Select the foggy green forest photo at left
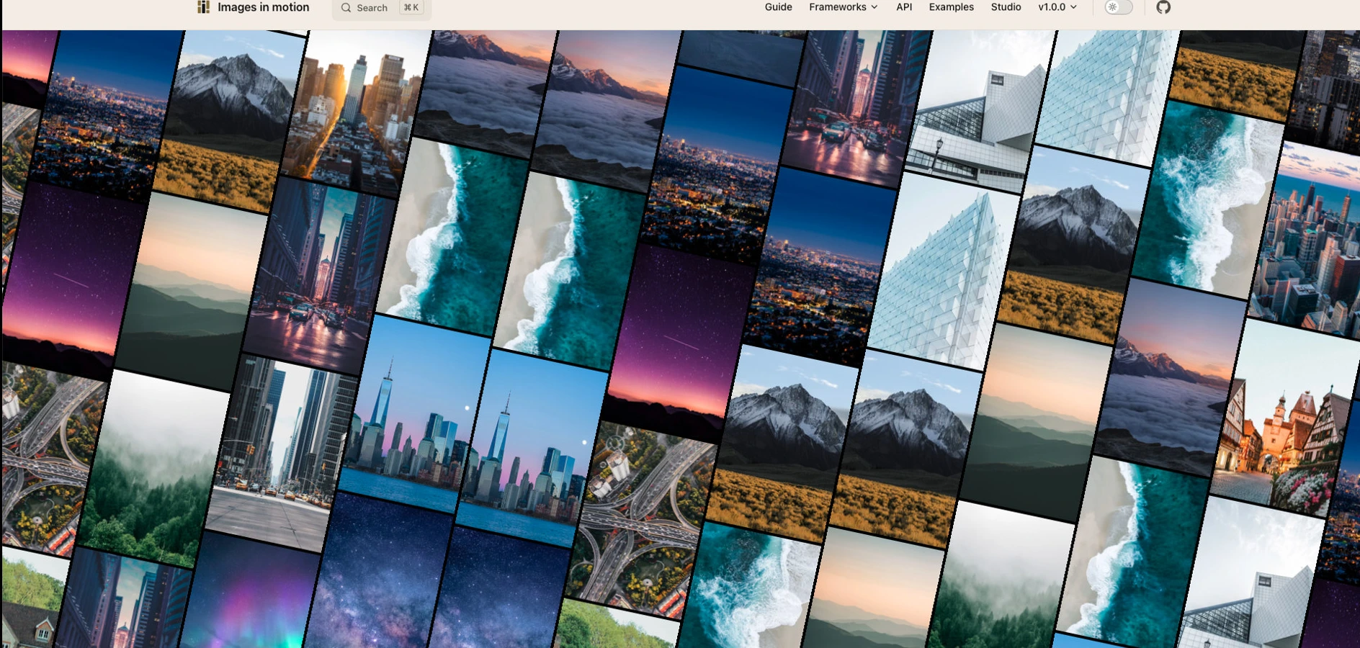 (x=155, y=468)
